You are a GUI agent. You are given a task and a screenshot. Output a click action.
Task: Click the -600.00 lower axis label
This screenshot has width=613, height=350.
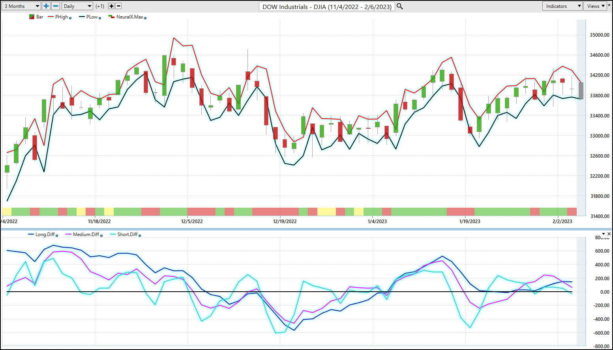pyautogui.click(x=601, y=333)
